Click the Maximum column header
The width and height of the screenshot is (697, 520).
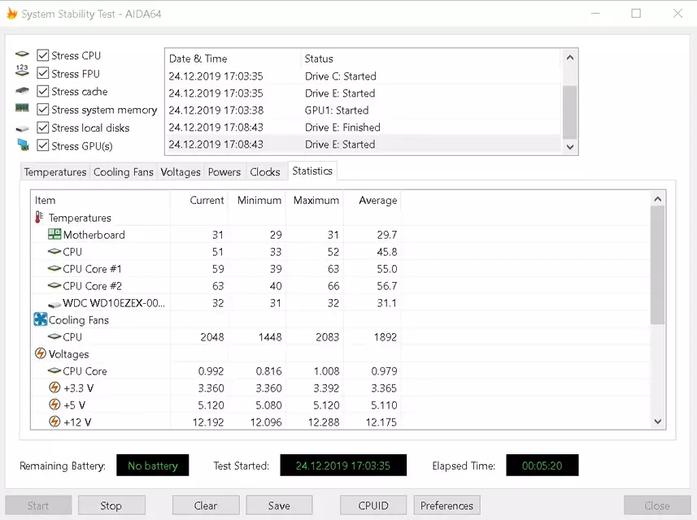315,200
